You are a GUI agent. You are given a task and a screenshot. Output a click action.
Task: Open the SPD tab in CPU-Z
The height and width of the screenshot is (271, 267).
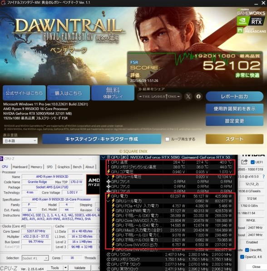(49, 167)
